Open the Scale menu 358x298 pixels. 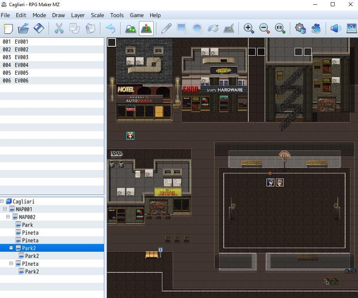coord(98,15)
